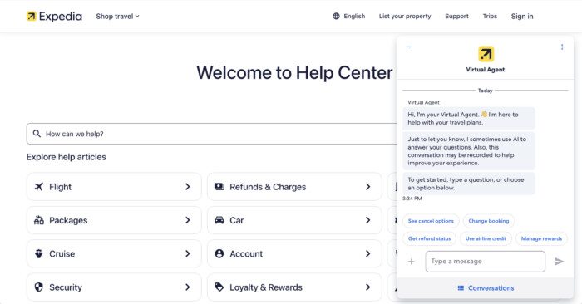Screen dimensions: 582x304
Task: Choose Manage rewards chip
Action: 541,238
